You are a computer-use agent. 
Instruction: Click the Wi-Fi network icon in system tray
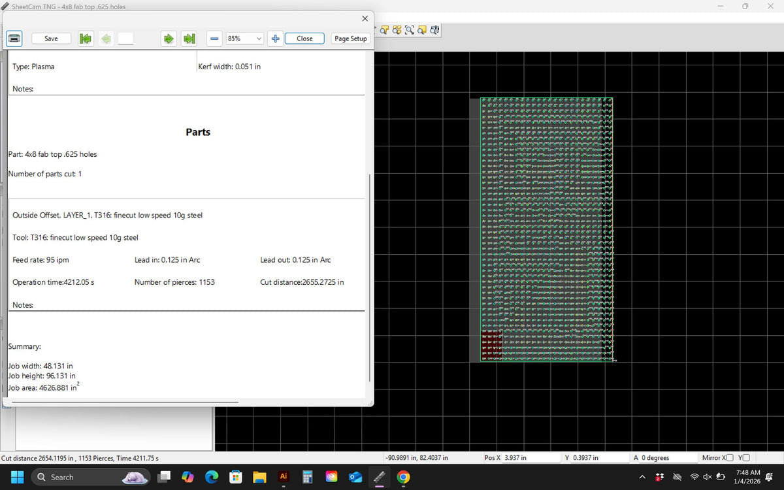coord(694,477)
